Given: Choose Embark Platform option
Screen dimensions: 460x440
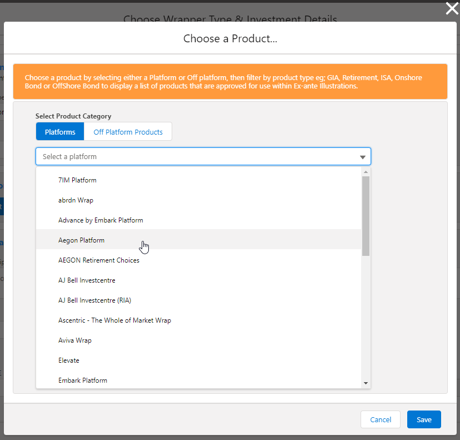Looking at the screenshot, I should click(83, 380).
